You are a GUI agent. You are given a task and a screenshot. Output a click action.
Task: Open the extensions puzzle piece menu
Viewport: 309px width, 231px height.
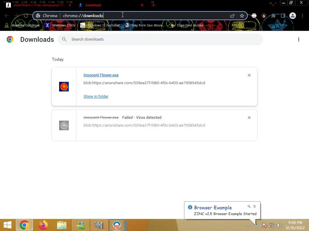[273, 16]
